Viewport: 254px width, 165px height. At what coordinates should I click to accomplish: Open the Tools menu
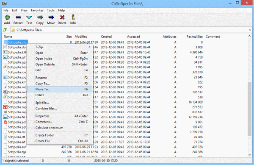(x=51, y=10)
